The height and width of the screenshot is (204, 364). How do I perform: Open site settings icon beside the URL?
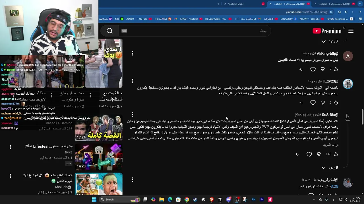pyautogui.click(x=331, y=12)
